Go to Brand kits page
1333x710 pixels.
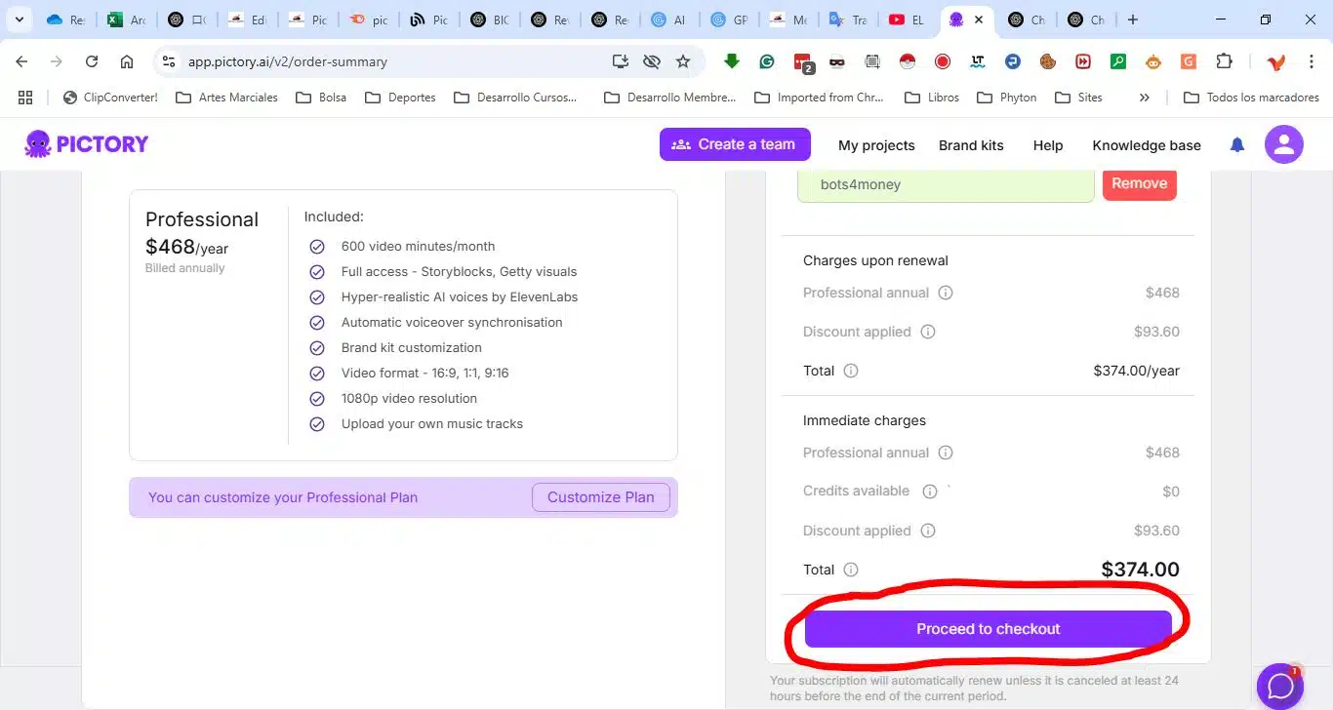pos(971,145)
